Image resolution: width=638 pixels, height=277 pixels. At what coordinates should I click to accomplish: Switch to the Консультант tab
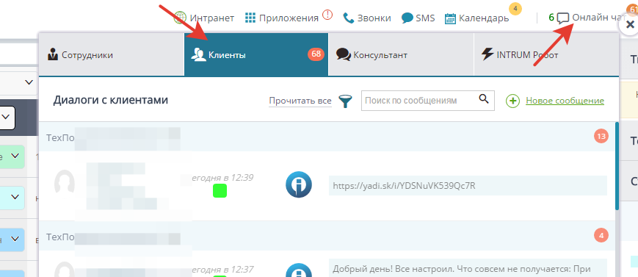tap(401, 54)
